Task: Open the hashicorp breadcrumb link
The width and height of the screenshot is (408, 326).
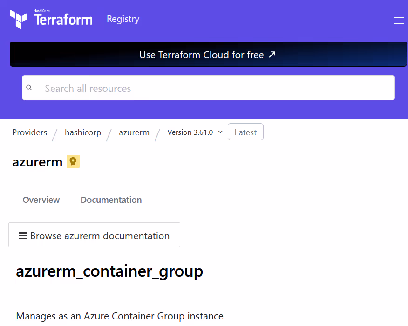Action: [83, 132]
